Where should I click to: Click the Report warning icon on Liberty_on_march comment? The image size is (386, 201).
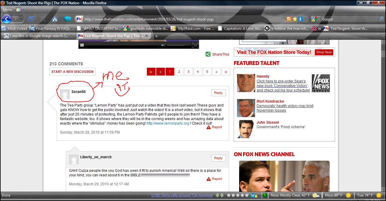coord(209,179)
